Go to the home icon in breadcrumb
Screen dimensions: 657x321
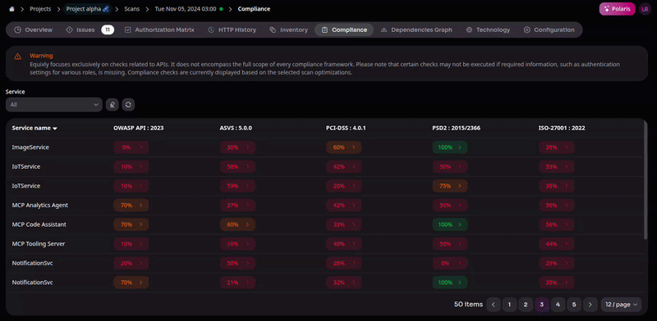pyautogui.click(x=11, y=9)
